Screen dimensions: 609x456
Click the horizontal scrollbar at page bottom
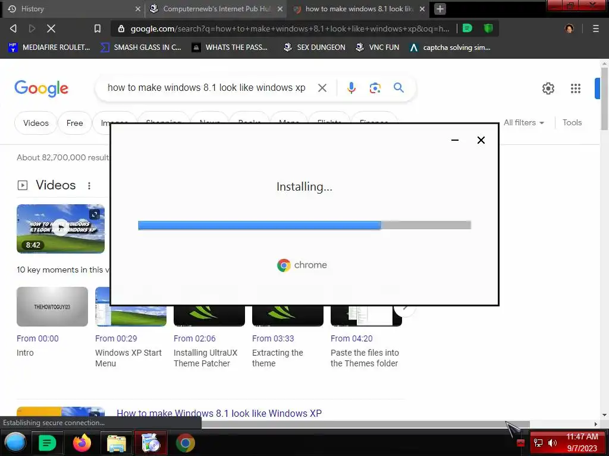pyautogui.click(x=366, y=424)
